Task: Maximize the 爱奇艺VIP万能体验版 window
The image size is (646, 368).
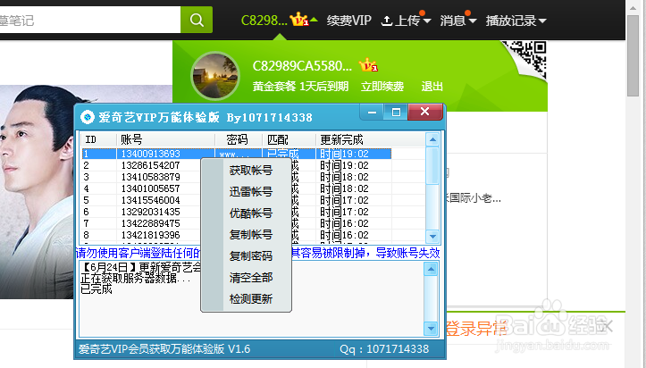Action: (x=396, y=112)
